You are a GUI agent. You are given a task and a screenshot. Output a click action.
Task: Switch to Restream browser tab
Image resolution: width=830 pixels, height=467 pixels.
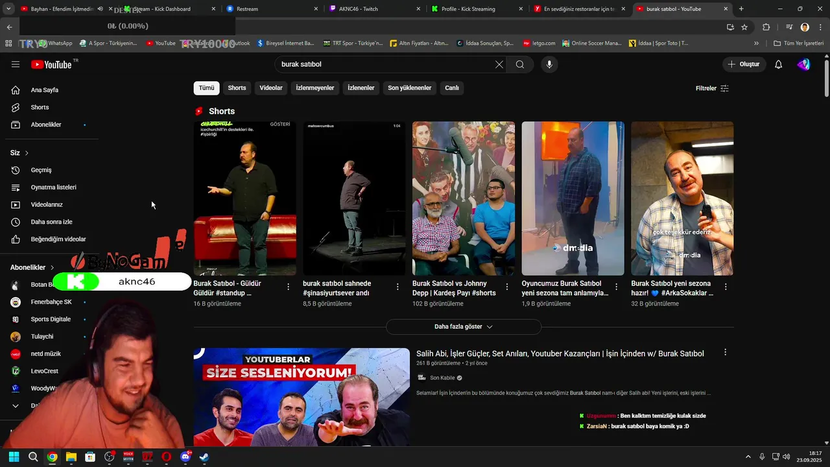272,9
